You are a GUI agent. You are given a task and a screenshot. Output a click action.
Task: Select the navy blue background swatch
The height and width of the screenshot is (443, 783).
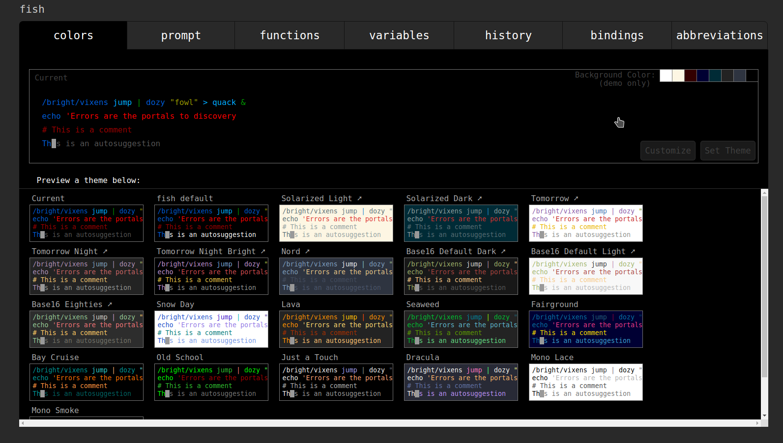(703, 76)
